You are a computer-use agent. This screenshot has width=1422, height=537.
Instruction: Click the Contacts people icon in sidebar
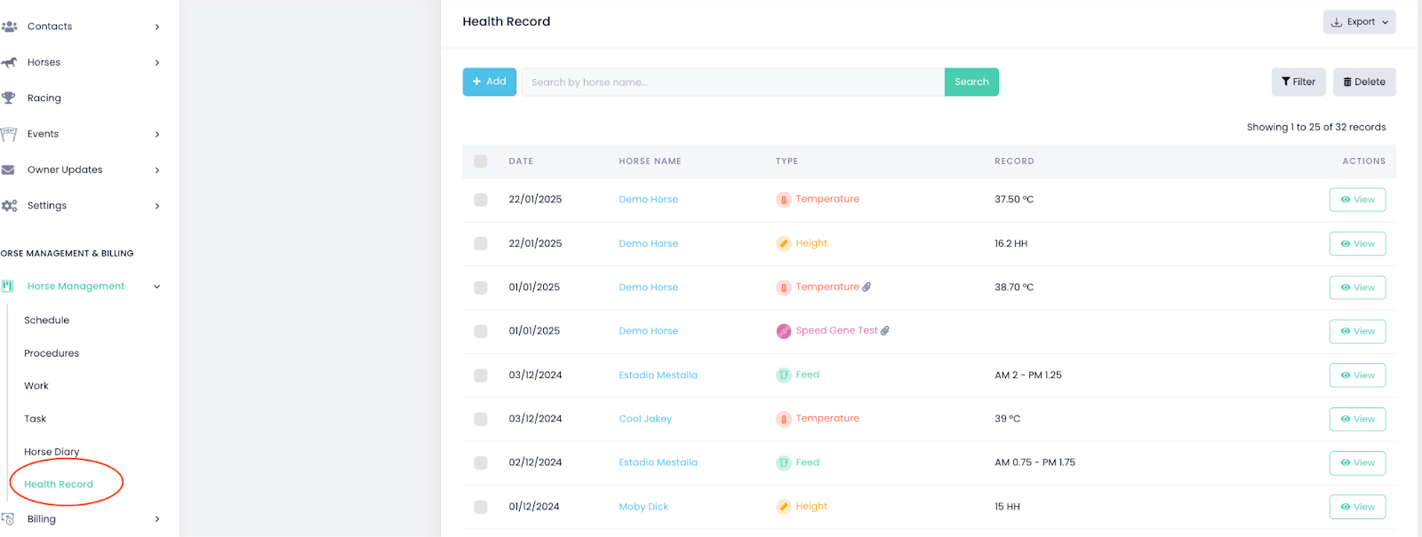tap(9, 27)
